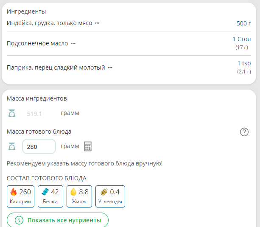Open options menu for turkey breast ingredient

coord(97,23)
